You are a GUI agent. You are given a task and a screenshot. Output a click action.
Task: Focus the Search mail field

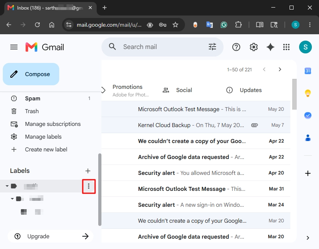[x=162, y=47]
